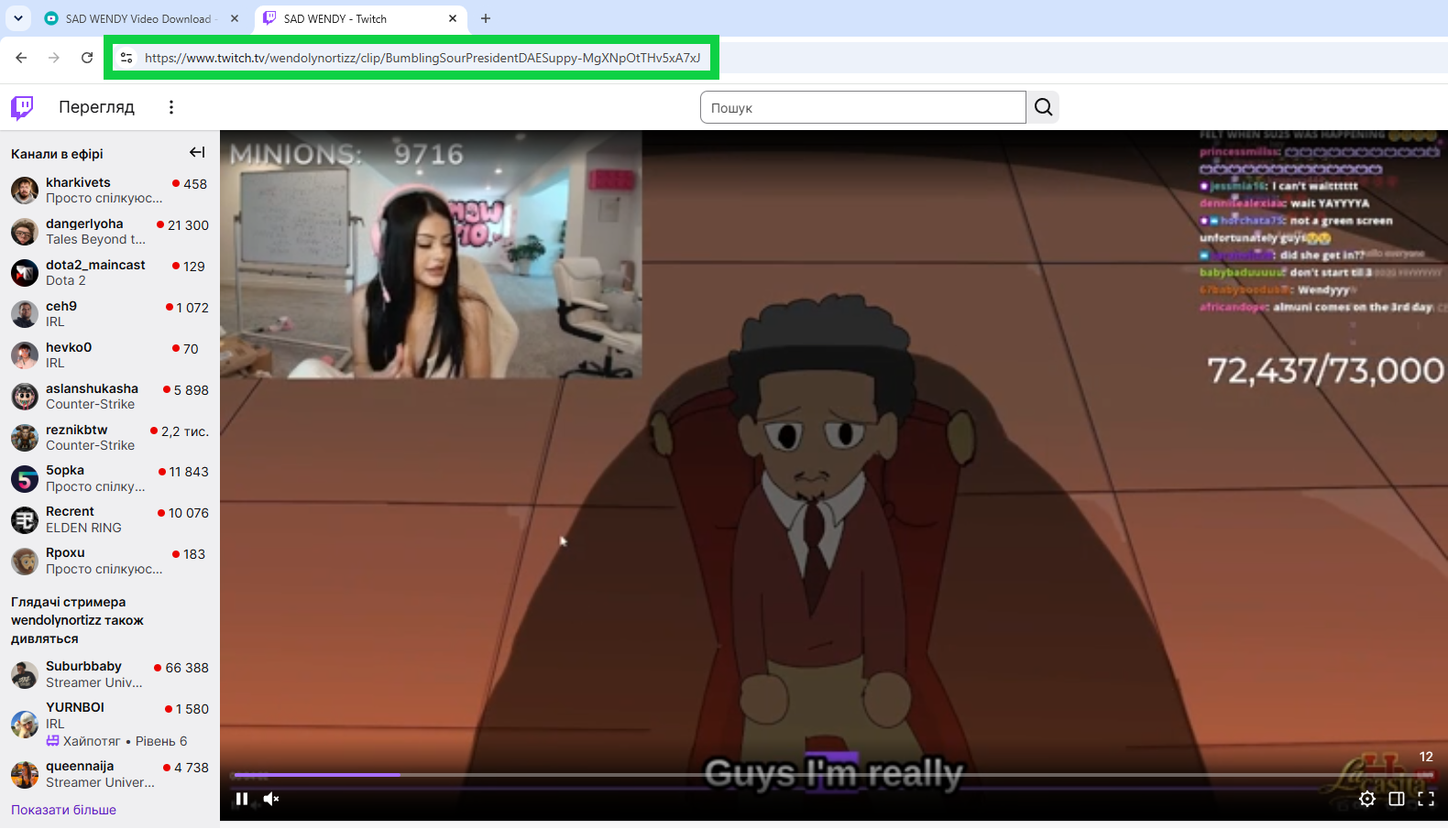Click the Пошук search field

[862, 107]
